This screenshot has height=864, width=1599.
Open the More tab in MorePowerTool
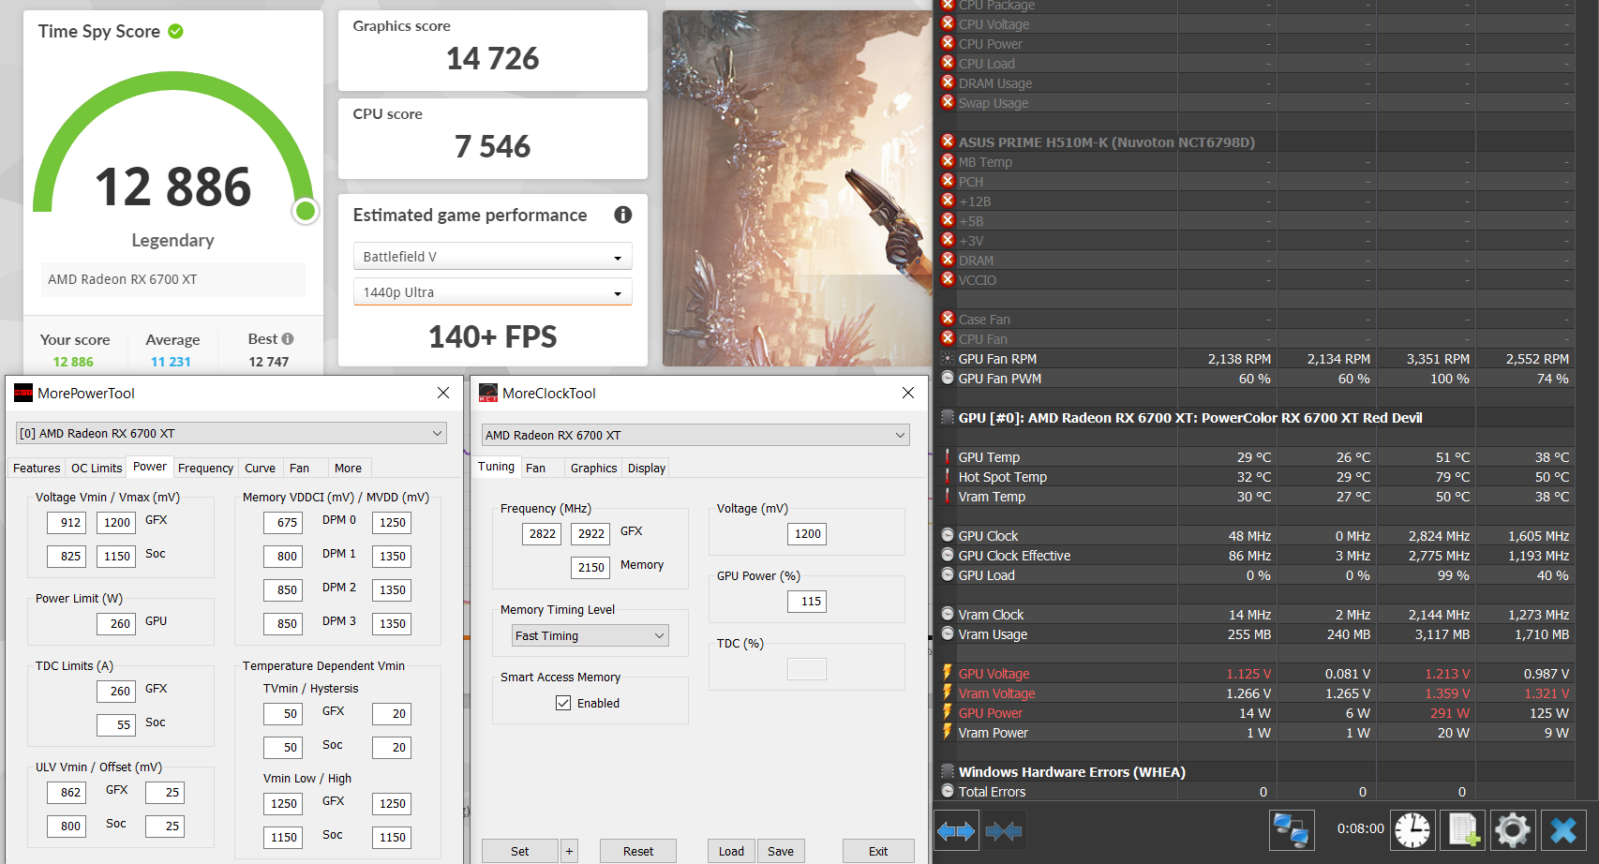[348, 468]
